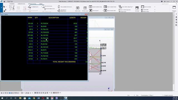Screen dimensions: 178x100
Task: Click the Area in model view icon
Action: point(105,7)
